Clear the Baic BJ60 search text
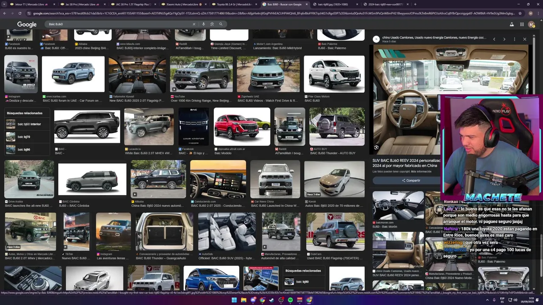The image size is (543, 305). coord(194,24)
